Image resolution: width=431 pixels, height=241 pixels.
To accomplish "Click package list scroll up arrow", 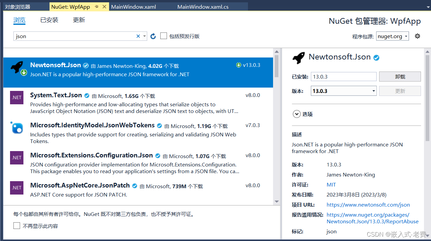I will pos(276,51).
